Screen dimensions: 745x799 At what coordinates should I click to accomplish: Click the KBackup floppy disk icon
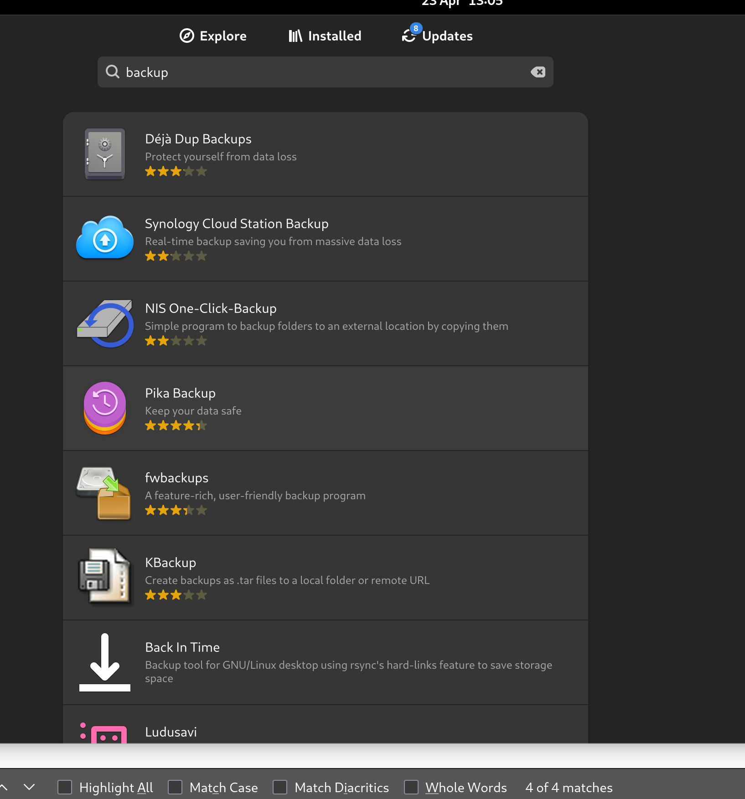click(x=105, y=577)
